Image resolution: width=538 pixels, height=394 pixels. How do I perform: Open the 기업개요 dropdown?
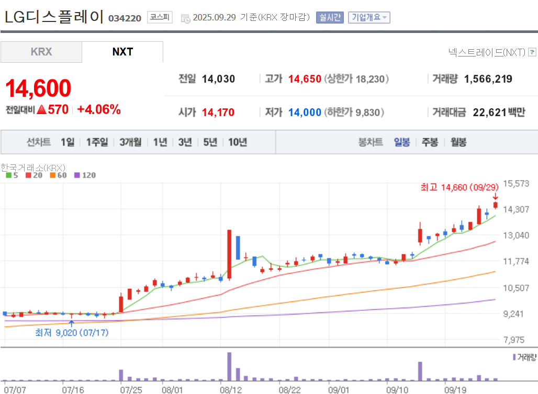pos(369,17)
